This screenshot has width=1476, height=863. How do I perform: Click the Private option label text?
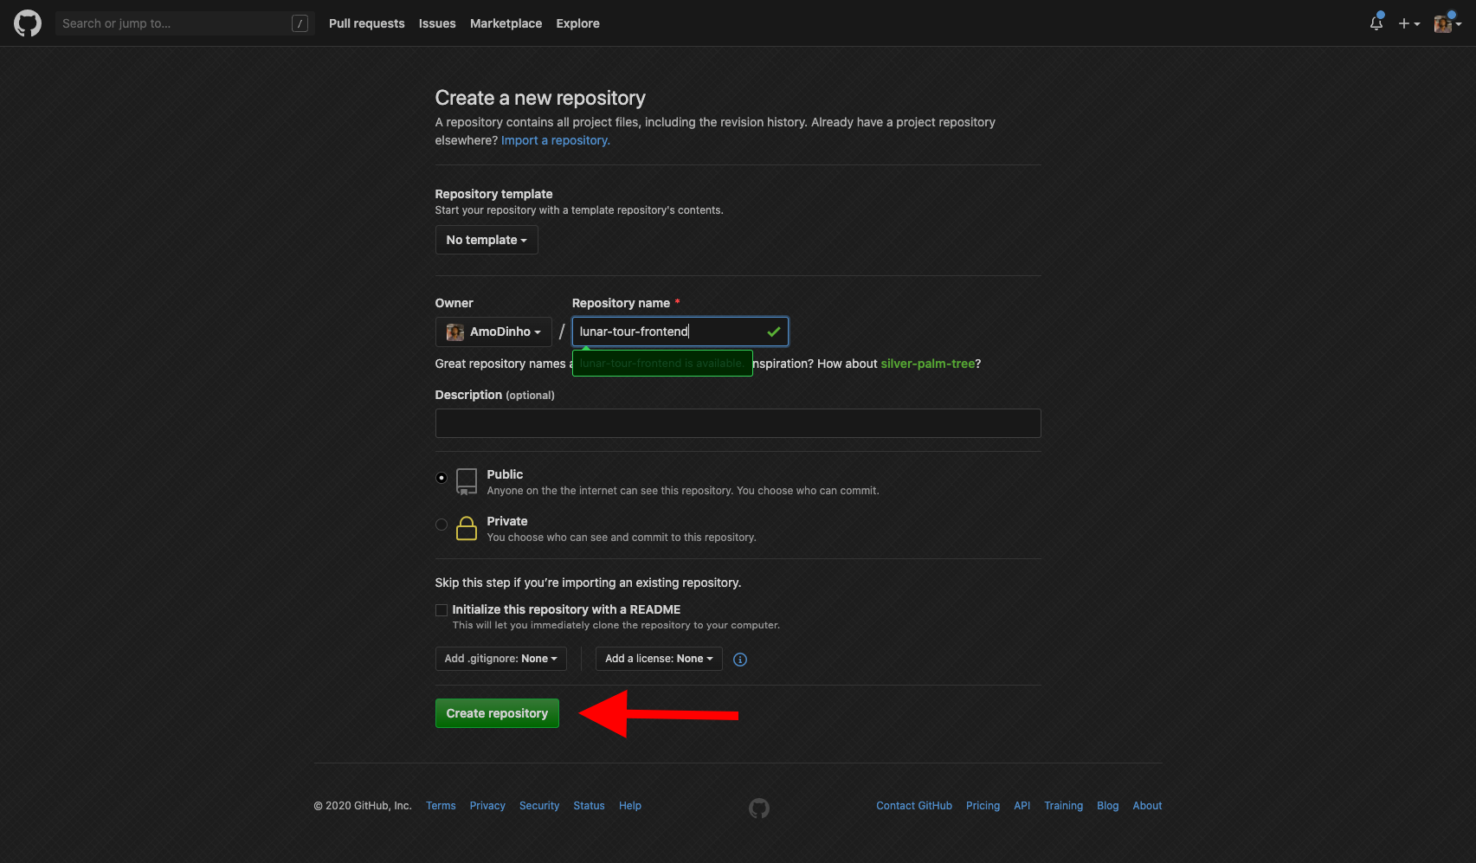(x=507, y=521)
